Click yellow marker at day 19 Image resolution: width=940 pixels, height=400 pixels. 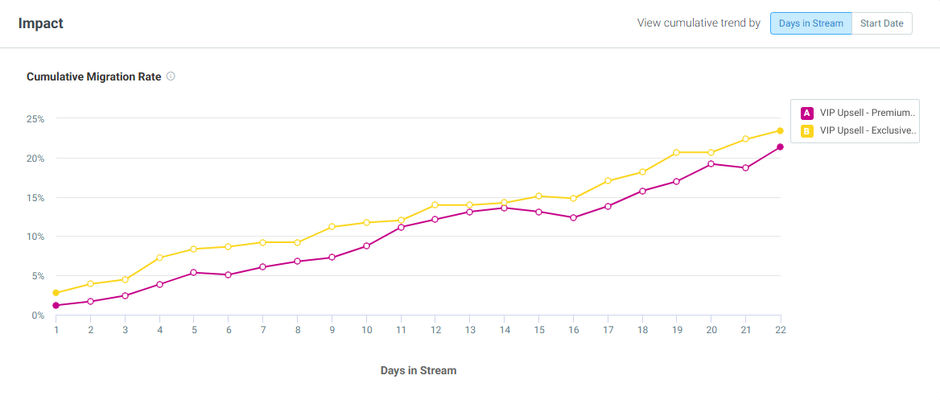(676, 153)
